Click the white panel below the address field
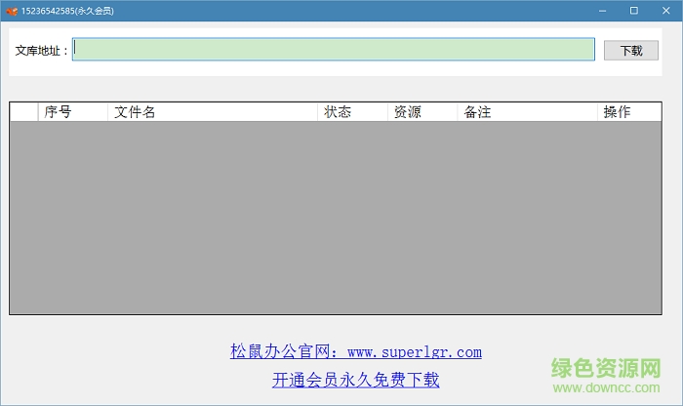683x406 pixels. tap(293, 69)
